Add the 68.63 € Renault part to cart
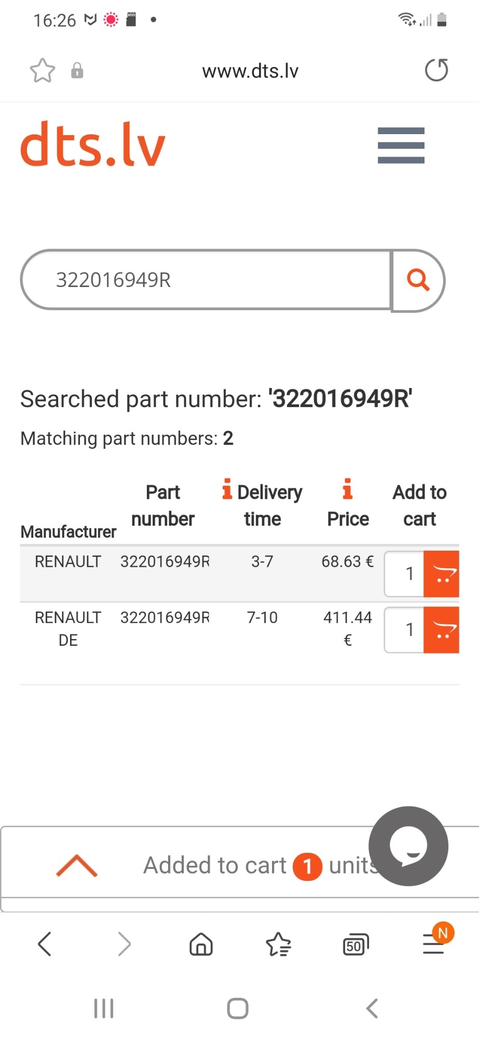This screenshot has width=479, height=1040. (x=442, y=574)
